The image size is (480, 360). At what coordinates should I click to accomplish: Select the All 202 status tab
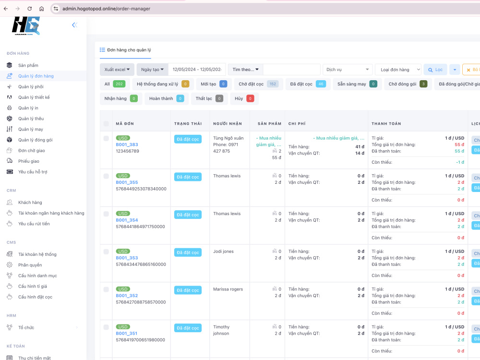[x=115, y=84]
